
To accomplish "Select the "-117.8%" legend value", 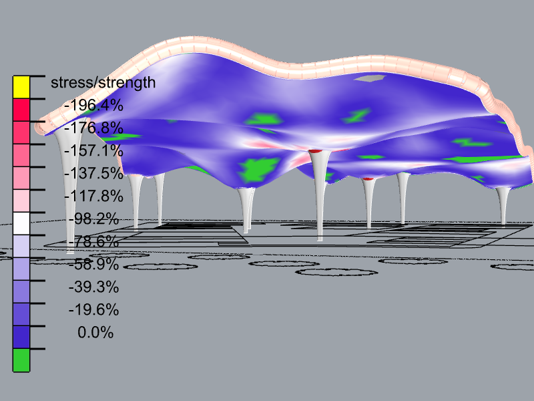I will [x=93, y=196].
